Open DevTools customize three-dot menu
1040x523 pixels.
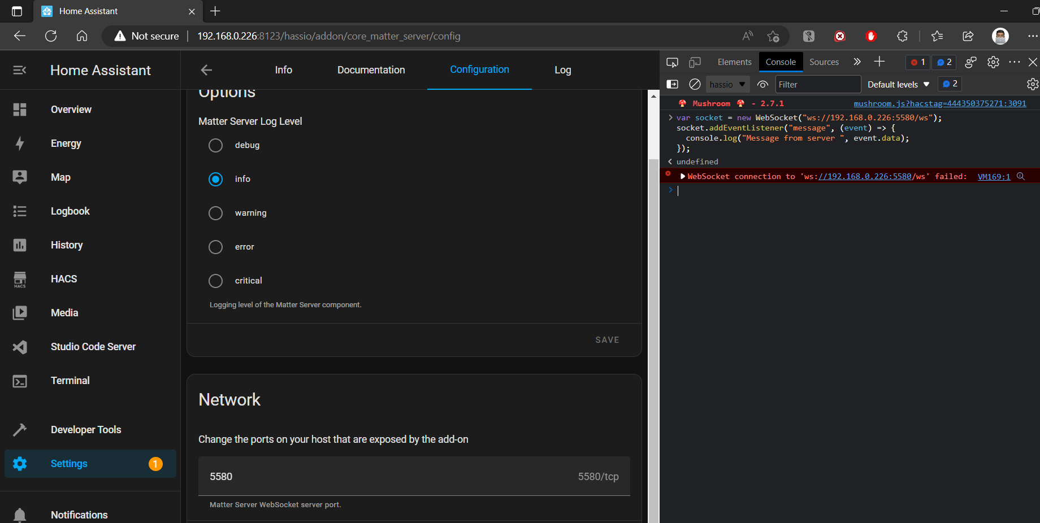(x=1015, y=62)
